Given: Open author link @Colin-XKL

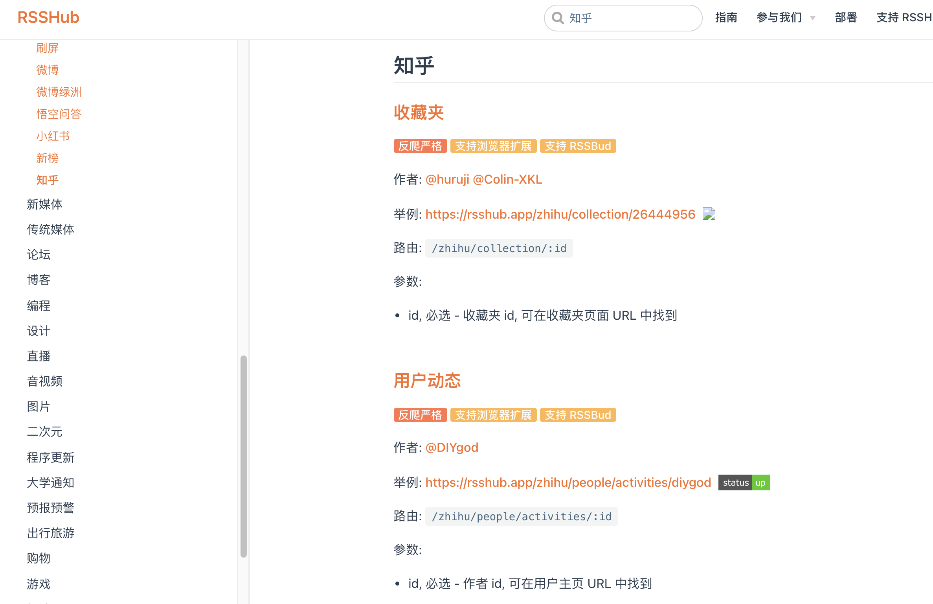Looking at the screenshot, I should click(x=507, y=179).
